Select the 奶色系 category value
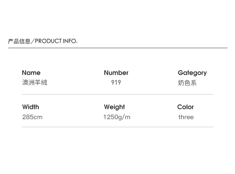Image resolution: width=235 pixels, height=174 pixels. tap(187, 83)
